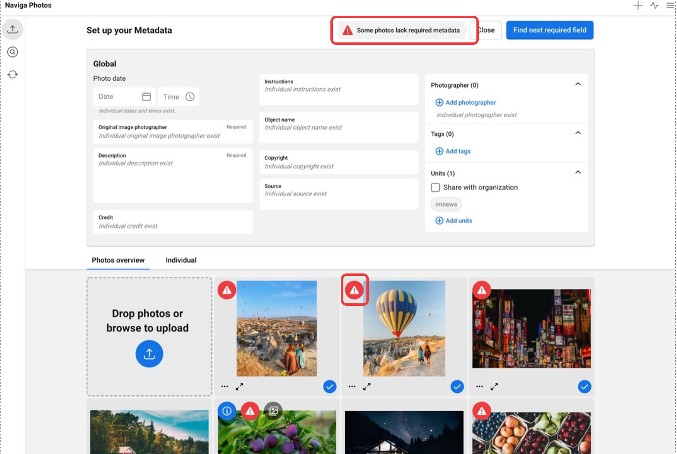Select the Photos overview tab
This screenshot has width=677, height=454.
[118, 260]
